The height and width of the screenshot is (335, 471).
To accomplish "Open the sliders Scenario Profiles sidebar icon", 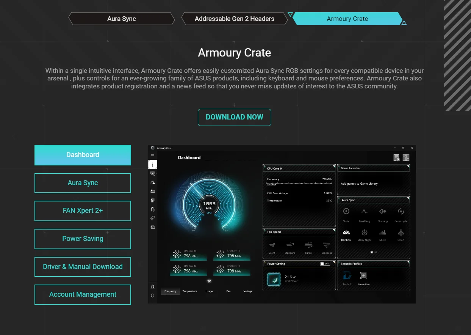I will 153,200.
